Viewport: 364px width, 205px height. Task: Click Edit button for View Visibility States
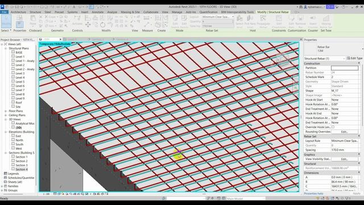[x=344, y=159]
